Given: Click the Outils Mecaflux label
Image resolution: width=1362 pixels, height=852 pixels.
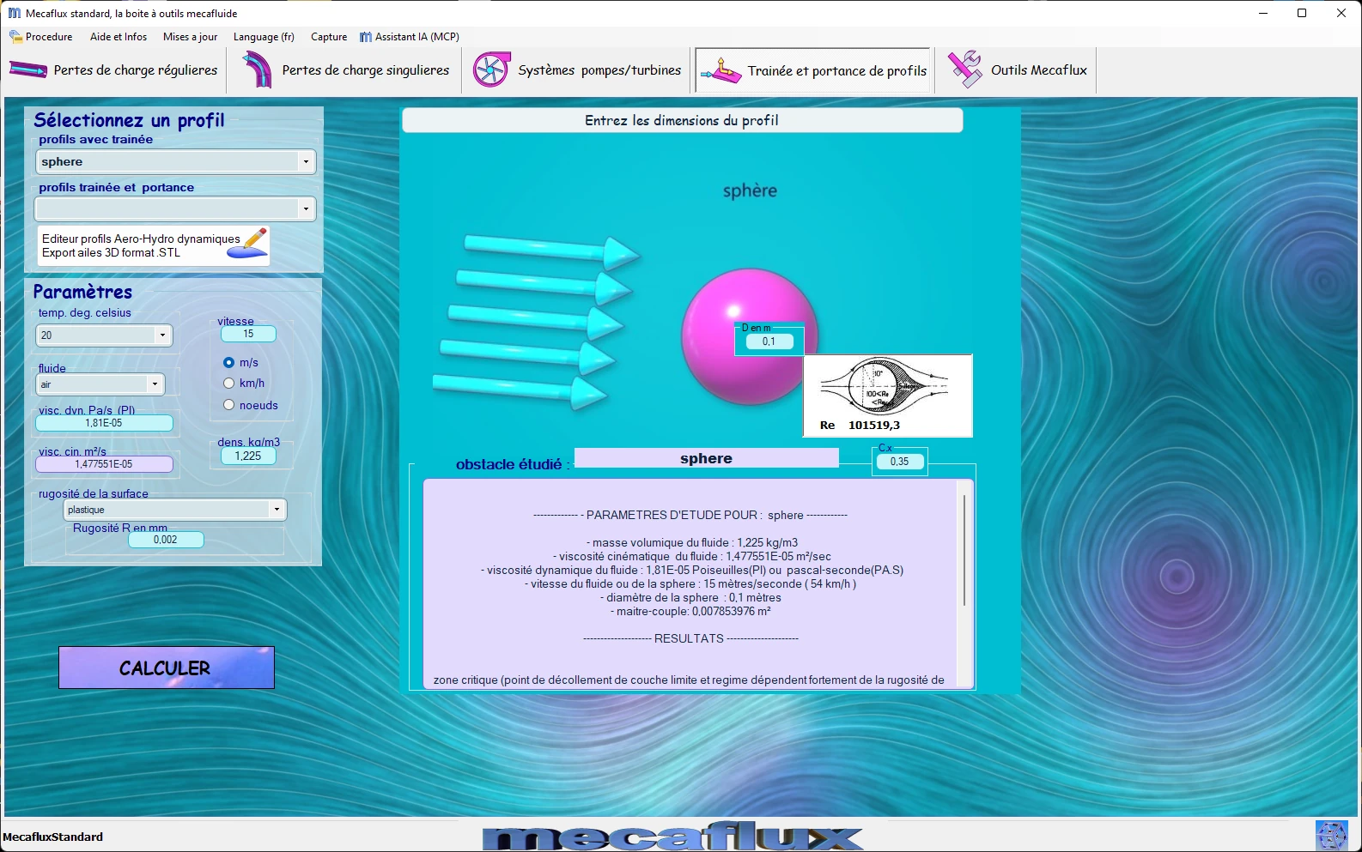Looking at the screenshot, I should 1039,70.
